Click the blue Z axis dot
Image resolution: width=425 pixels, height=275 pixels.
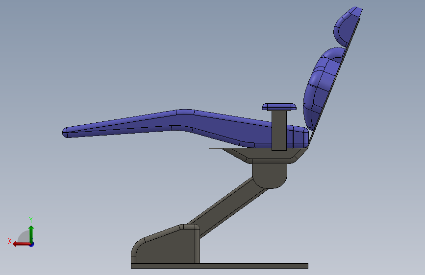point(32,245)
